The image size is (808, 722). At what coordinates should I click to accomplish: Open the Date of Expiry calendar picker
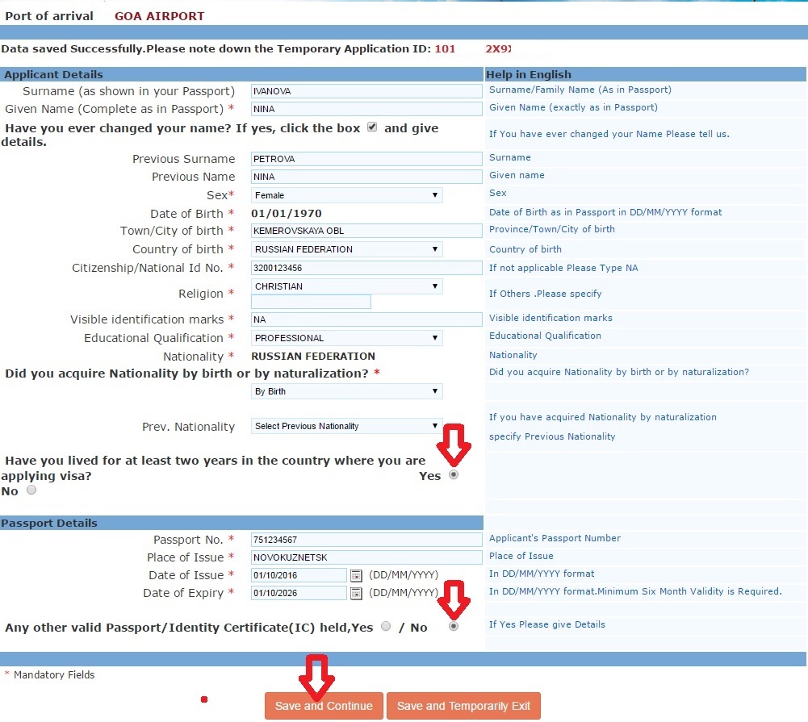click(x=356, y=593)
